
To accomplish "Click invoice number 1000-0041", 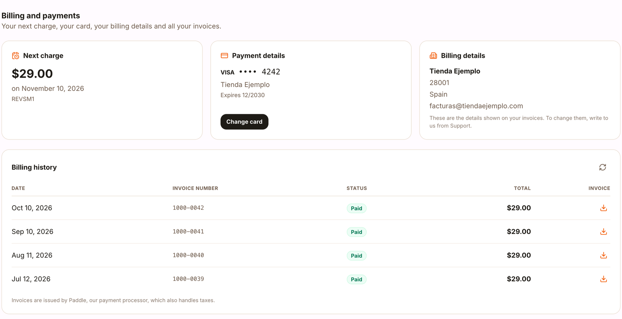I will coord(188,232).
